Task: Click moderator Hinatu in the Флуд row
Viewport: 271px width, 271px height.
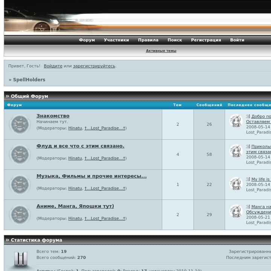Action: pyautogui.click(x=75, y=158)
